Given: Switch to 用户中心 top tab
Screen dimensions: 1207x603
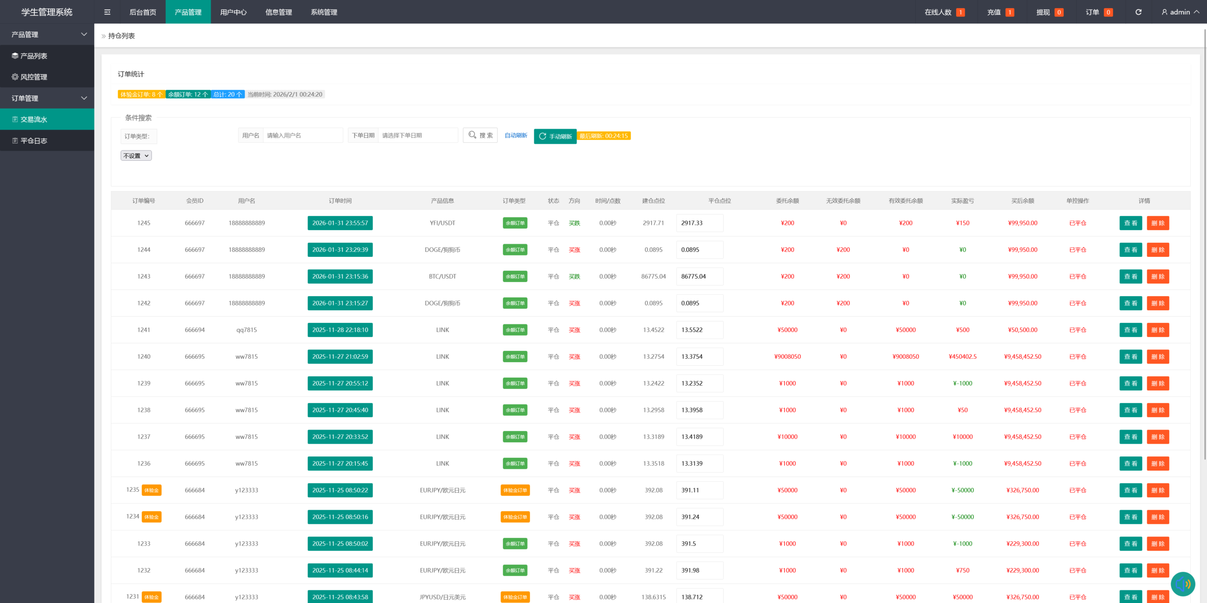Looking at the screenshot, I should click(x=233, y=12).
